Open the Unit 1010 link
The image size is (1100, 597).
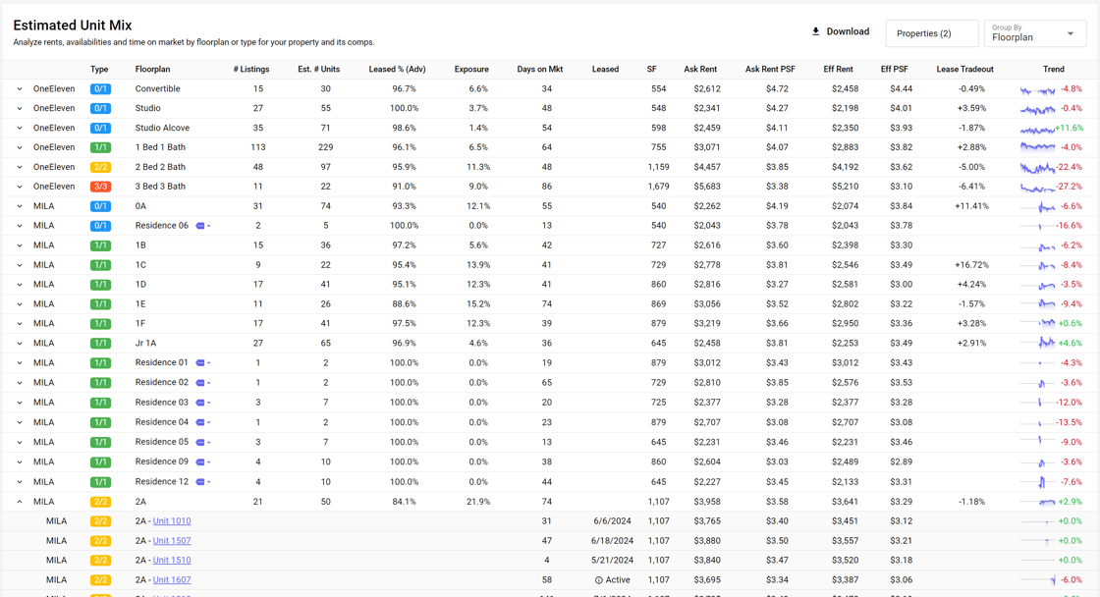(172, 521)
